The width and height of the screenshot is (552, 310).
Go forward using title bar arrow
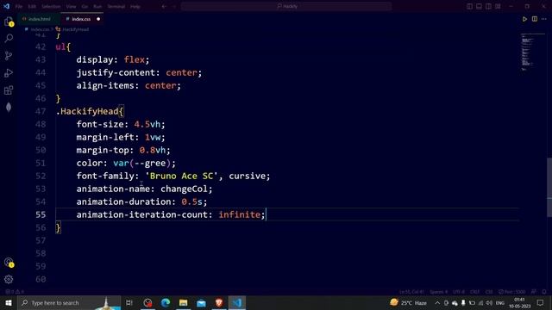pyautogui.click(x=174, y=6)
